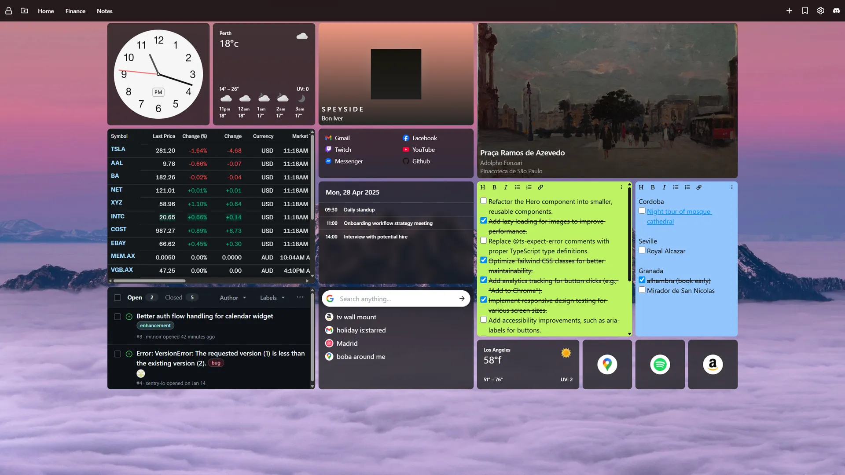Show Closed issues tab
This screenshot has width=845, height=475.
[181, 298]
